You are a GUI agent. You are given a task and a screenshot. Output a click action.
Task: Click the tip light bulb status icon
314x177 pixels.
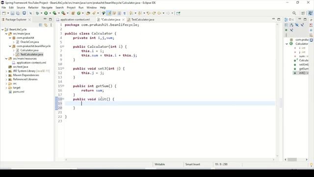[x=311, y=165]
